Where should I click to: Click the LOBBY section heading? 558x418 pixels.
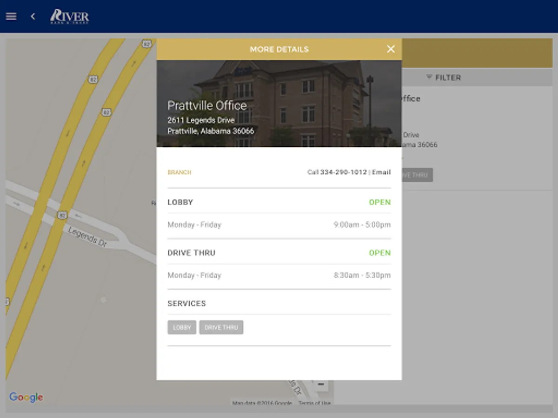(180, 202)
